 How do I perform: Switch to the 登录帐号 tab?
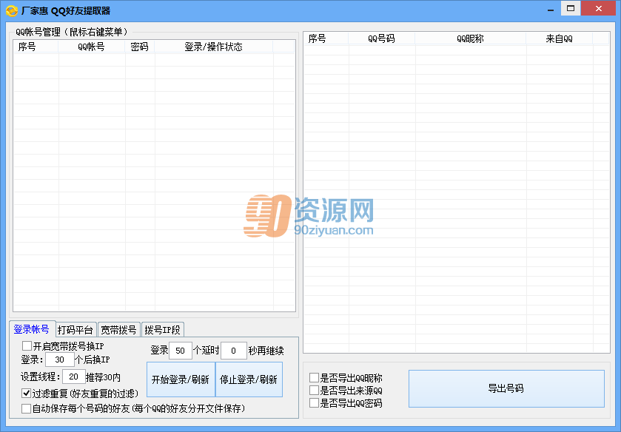[32, 329]
